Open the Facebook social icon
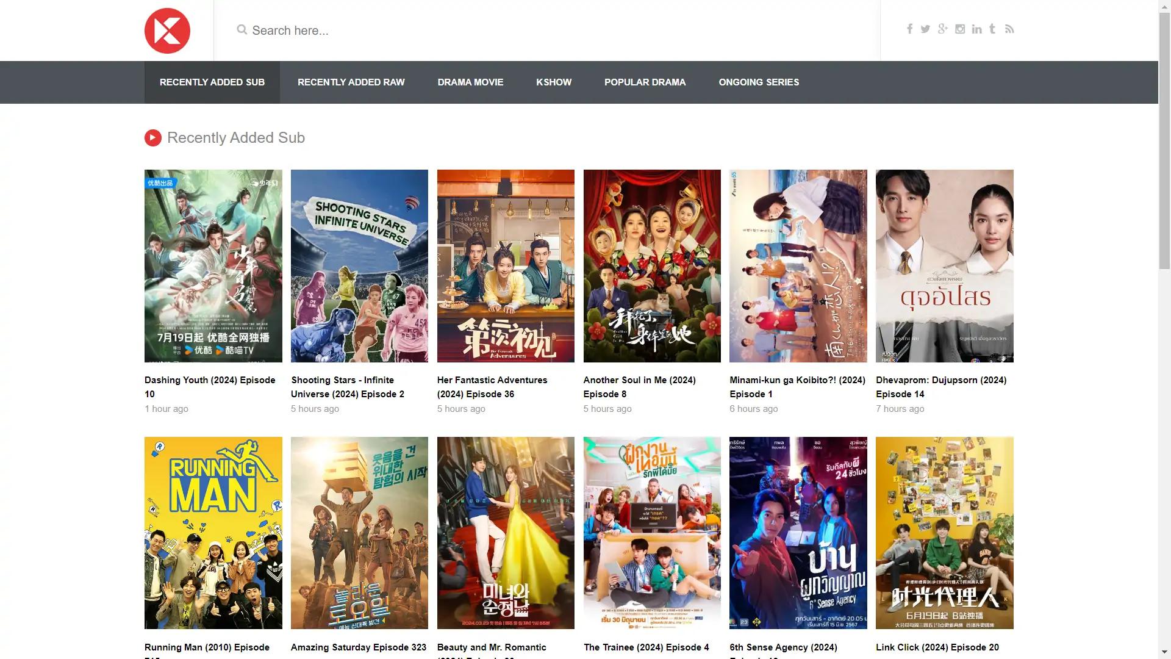 tap(909, 29)
